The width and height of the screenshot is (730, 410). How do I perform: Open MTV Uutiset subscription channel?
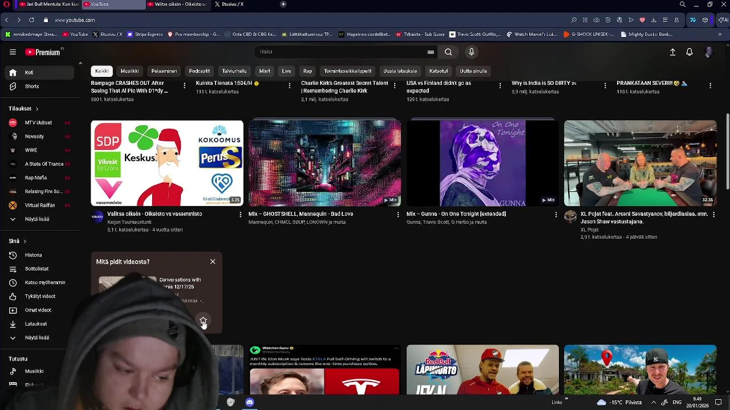(x=40, y=123)
